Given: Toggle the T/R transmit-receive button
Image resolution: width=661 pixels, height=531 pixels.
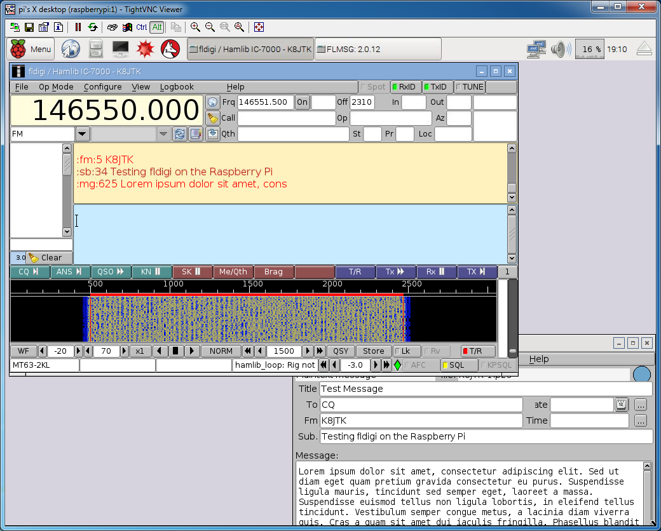Looking at the screenshot, I should click(x=477, y=351).
